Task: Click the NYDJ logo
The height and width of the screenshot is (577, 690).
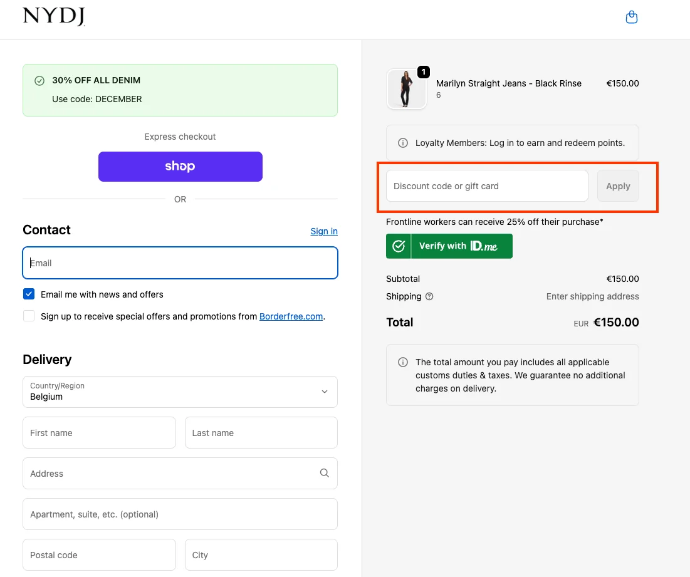Action: pos(54,17)
